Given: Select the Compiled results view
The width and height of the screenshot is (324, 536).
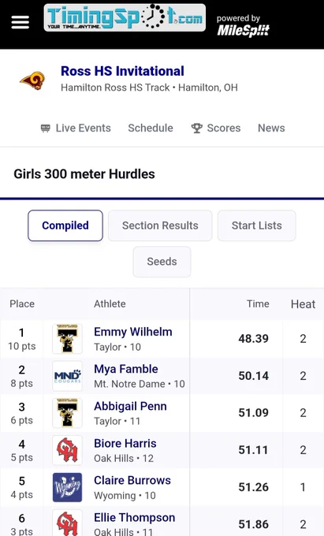Looking at the screenshot, I should 65,225.
